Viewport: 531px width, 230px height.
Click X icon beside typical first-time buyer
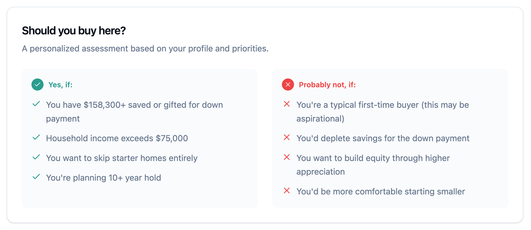click(287, 104)
